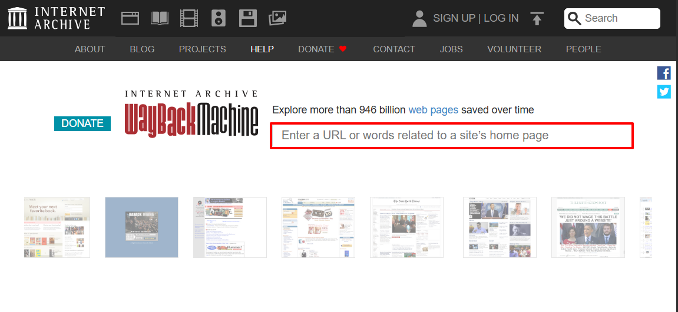Open the Software floppy disk icon
The height and width of the screenshot is (312, 678).
coord(248,18)
